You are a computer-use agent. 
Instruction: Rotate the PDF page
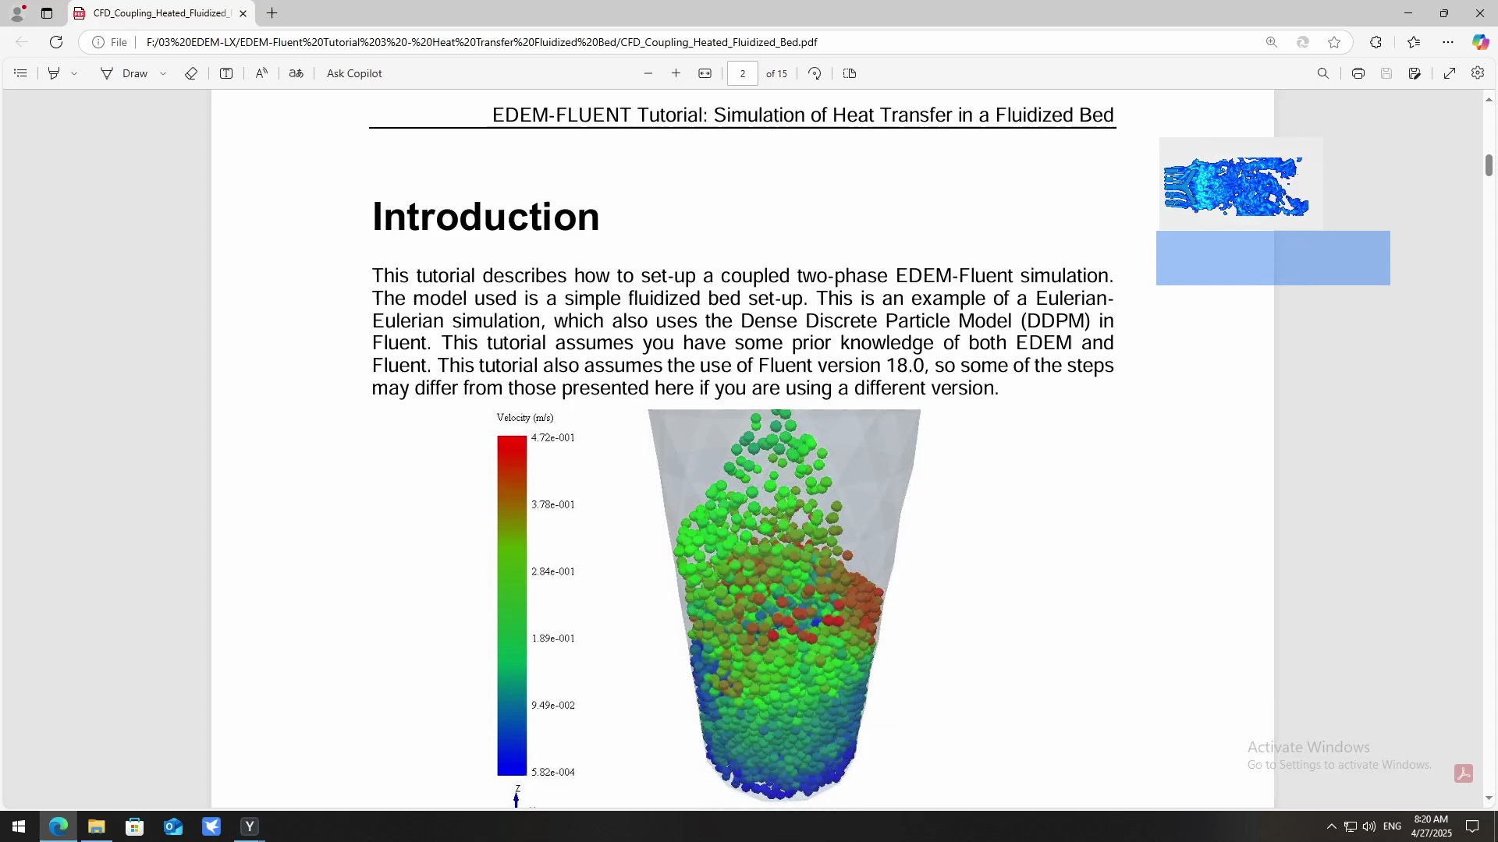(815, 73)
